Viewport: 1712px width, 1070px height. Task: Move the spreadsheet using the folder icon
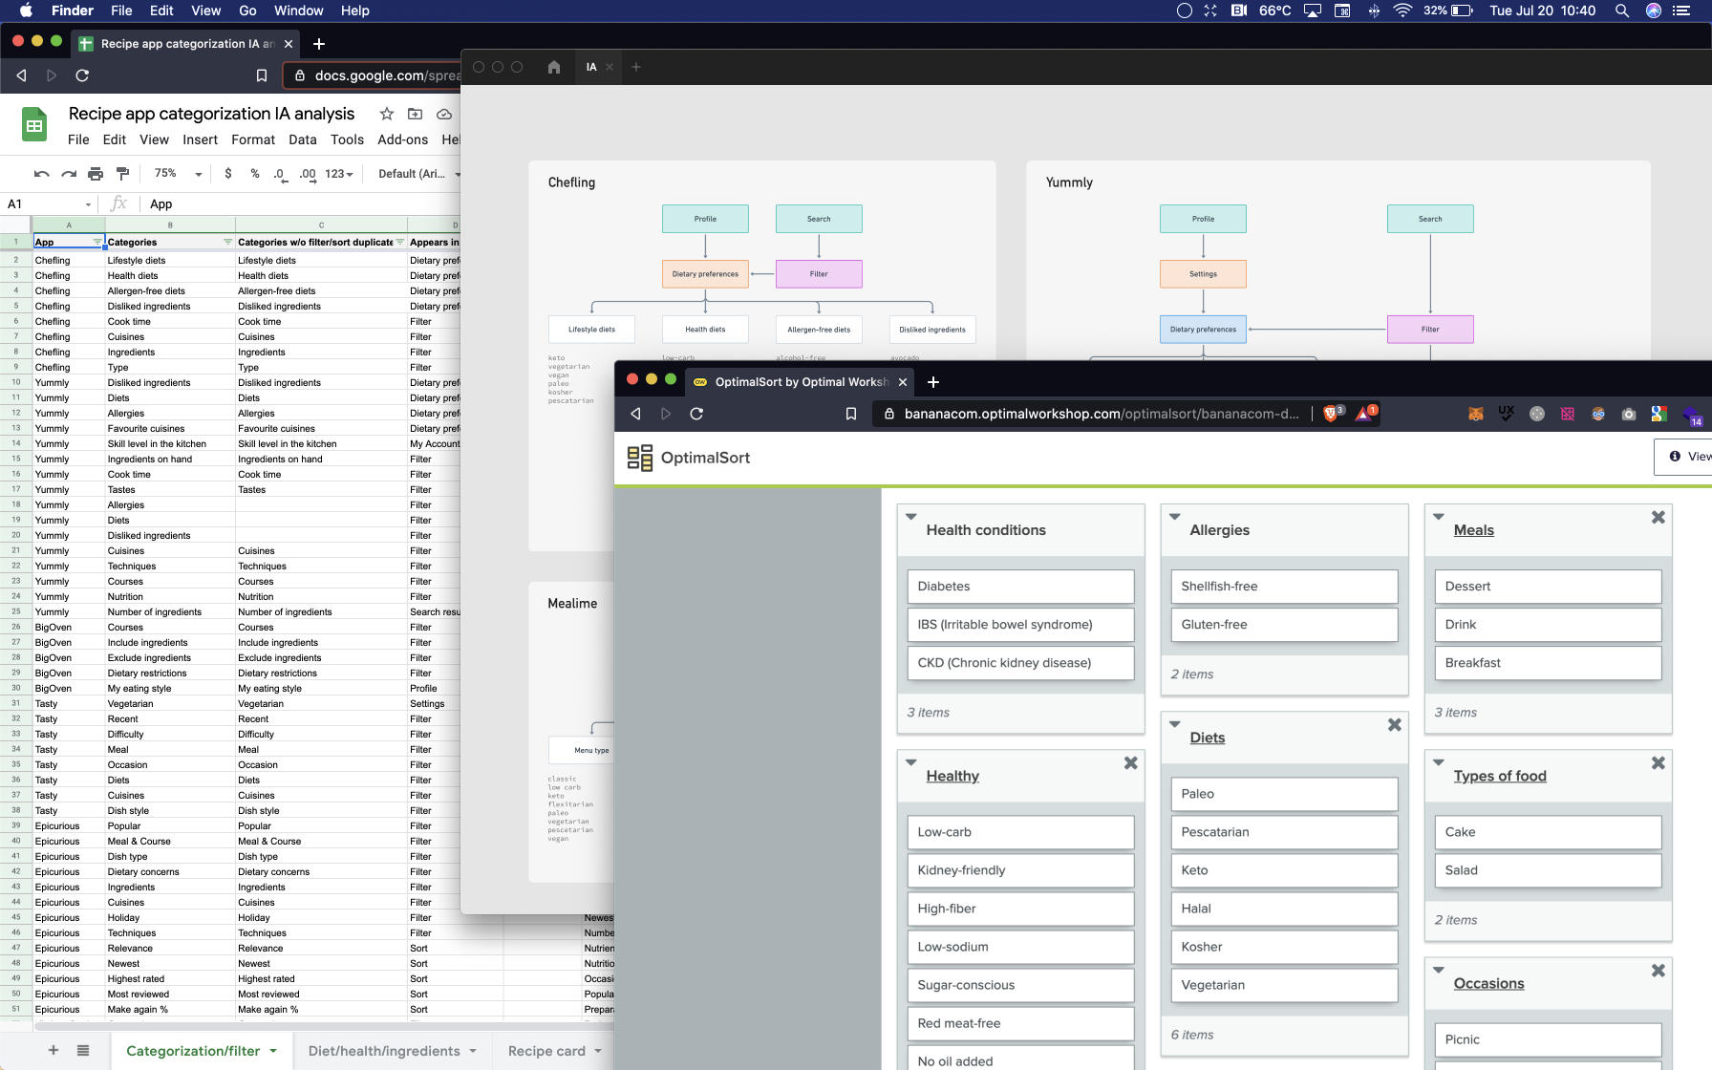[416, 114]
